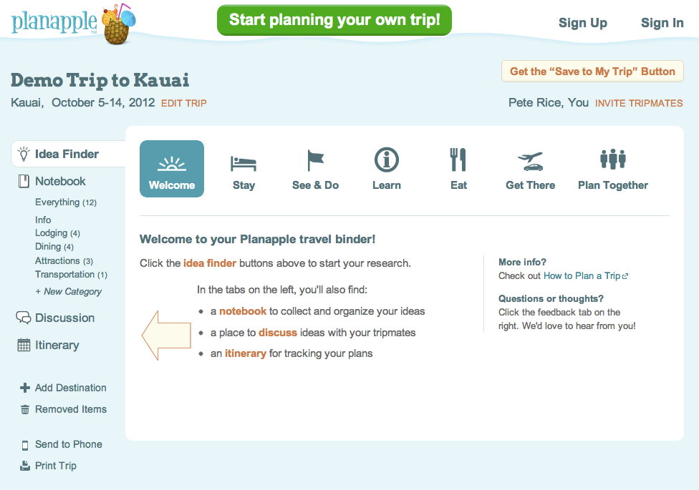Switch to the Itinerary tab

[57, 345]
